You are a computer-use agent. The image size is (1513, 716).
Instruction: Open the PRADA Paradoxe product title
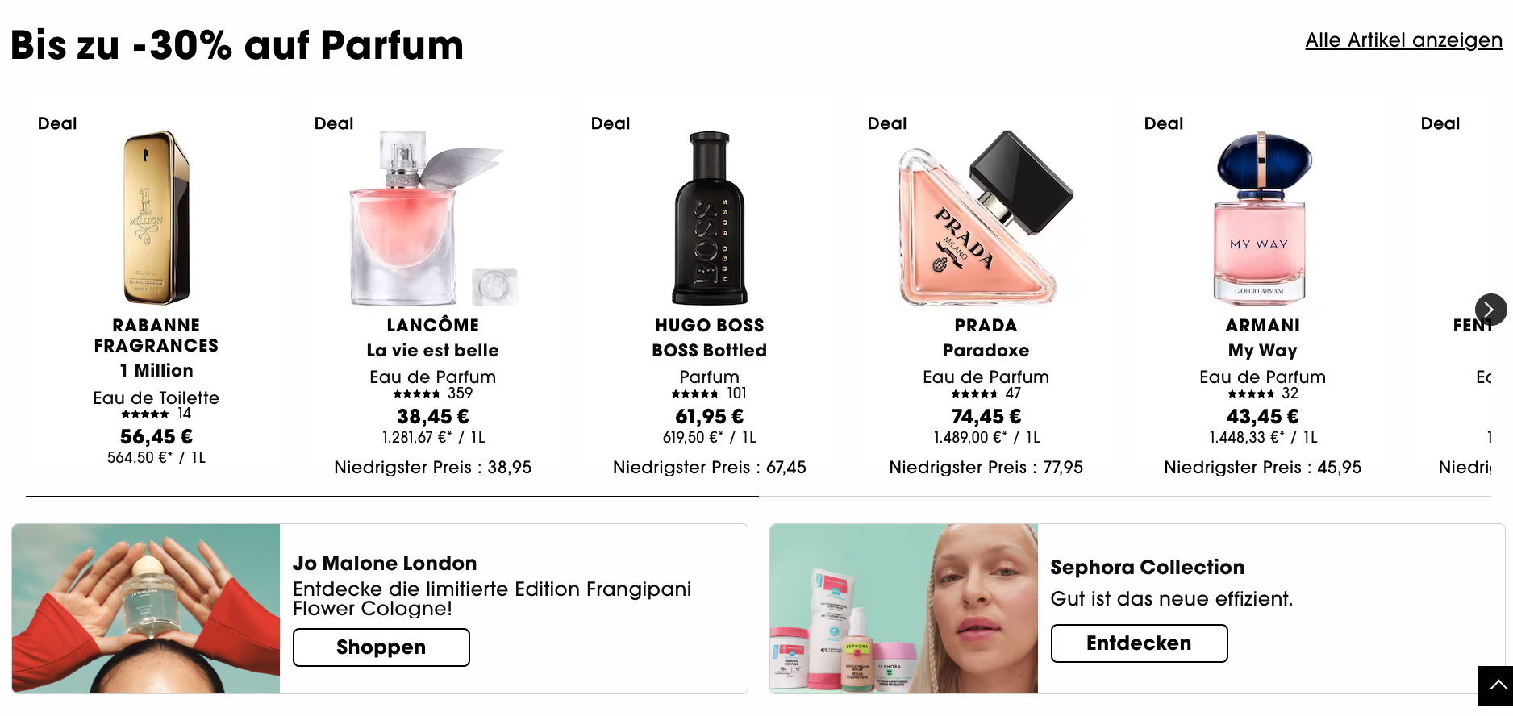986,350
